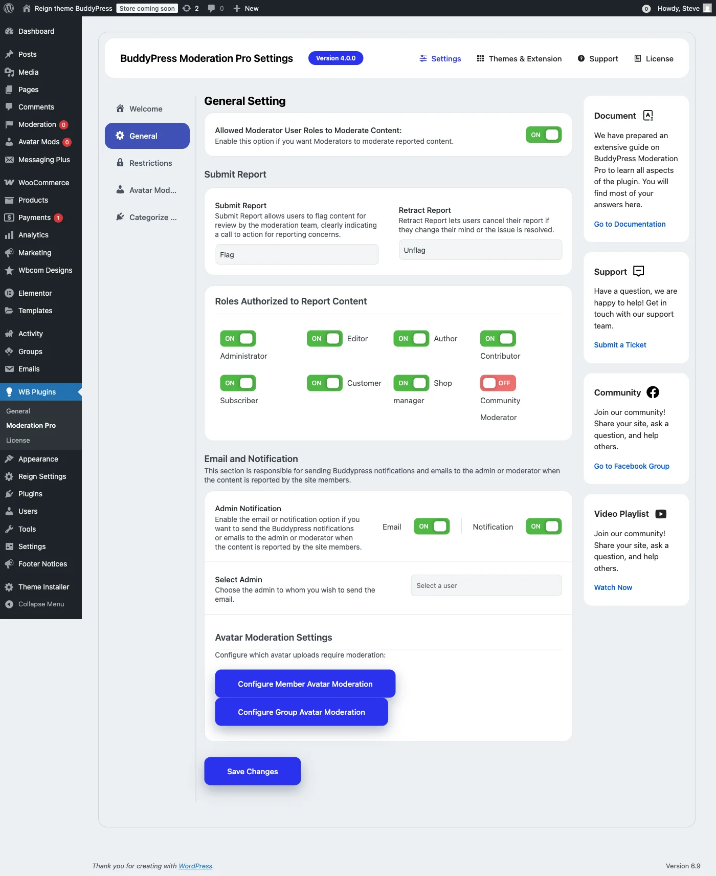
Task: Select the Welcome section
Action: coord(147,108)
